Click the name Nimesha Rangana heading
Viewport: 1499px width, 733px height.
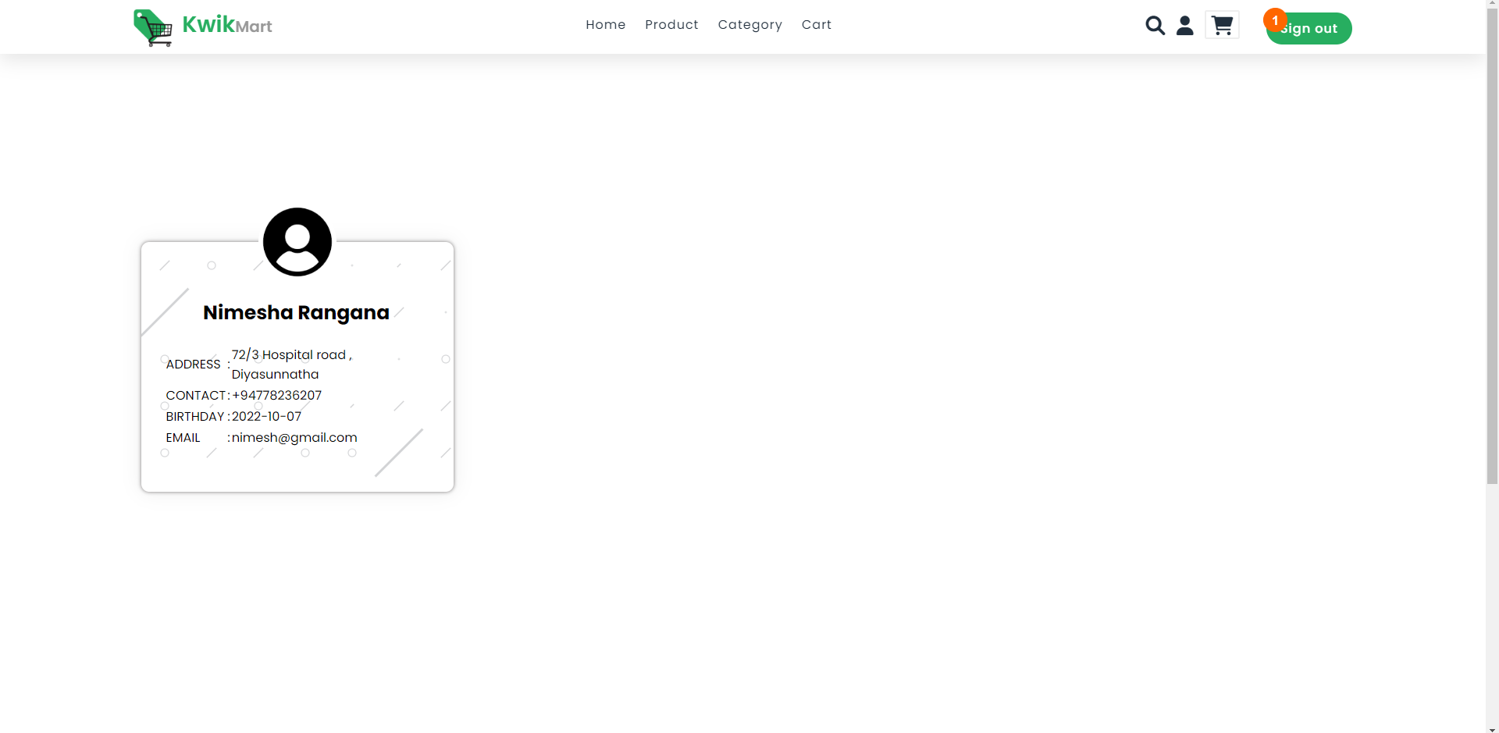(x=295, y=312)
